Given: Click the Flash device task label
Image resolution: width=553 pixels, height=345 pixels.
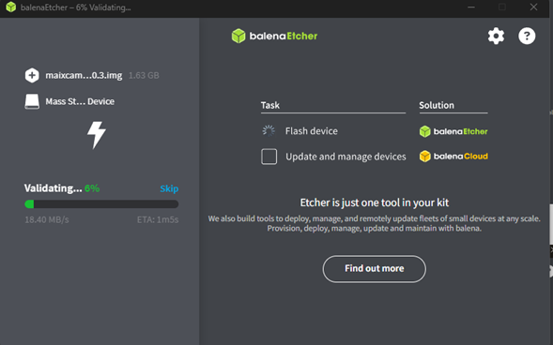Looking at the screenshot, I should click(x=312, y=131).
